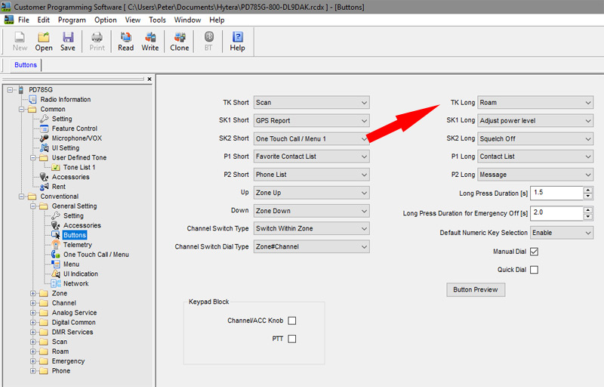Open TK Short dropdown

(311, 103)
